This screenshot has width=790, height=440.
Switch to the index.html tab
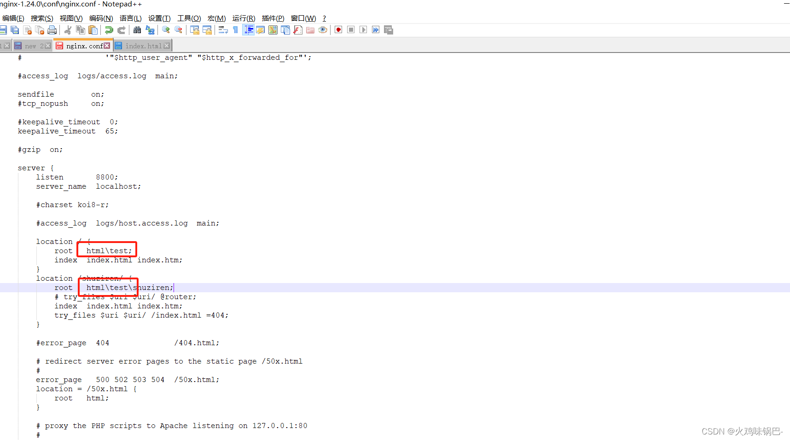pyautogui.click(x=144, y=46)
